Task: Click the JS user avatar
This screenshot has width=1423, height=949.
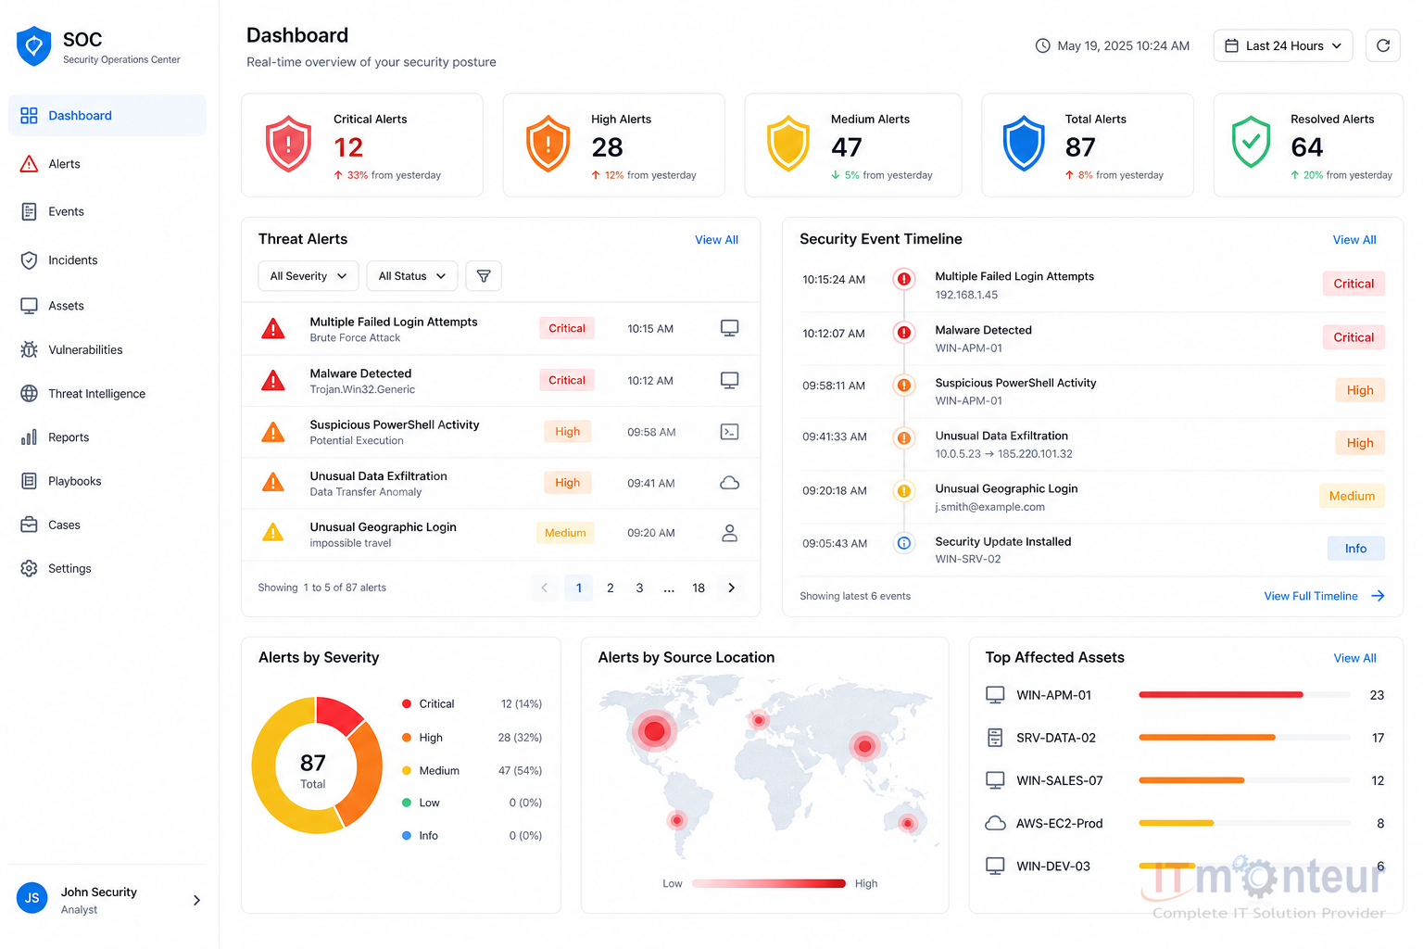Action: 32,898
